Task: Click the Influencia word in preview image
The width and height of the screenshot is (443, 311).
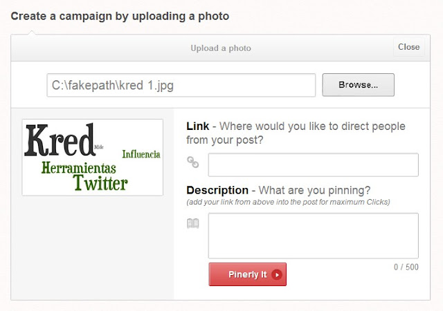Action: click(141, 154)
